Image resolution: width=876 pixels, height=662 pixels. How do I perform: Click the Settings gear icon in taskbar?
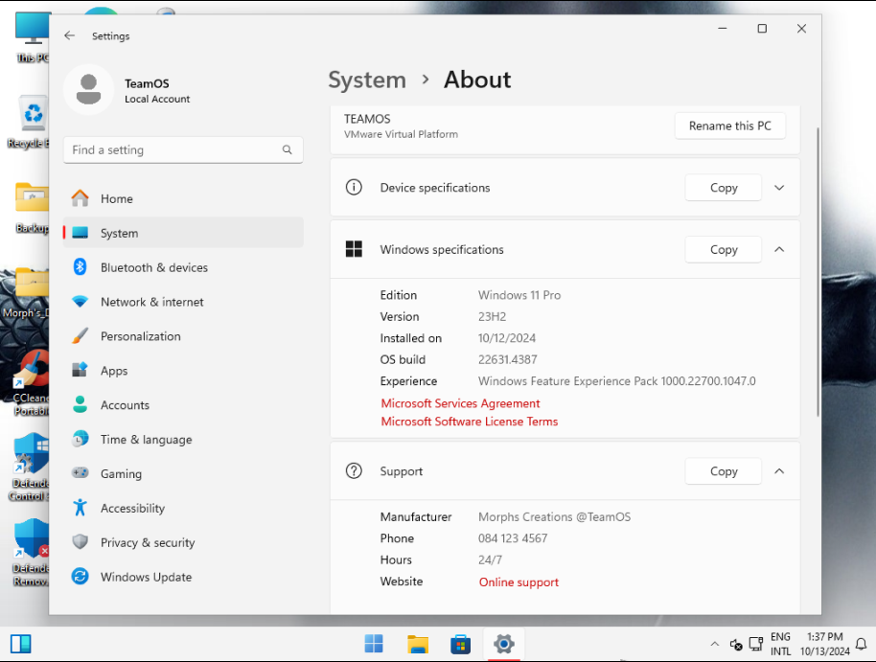tap(504, 644)
